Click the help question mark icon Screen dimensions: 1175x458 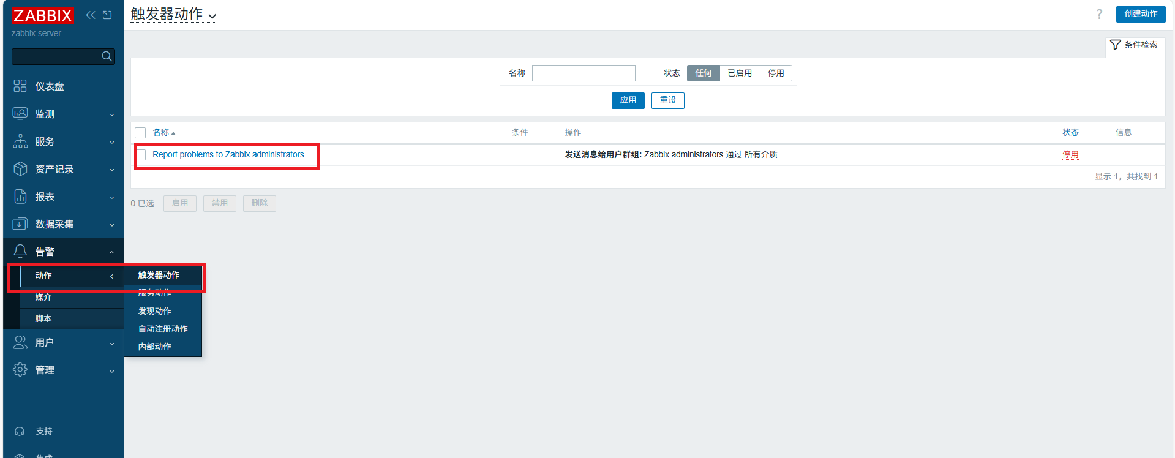[1099, 14]
